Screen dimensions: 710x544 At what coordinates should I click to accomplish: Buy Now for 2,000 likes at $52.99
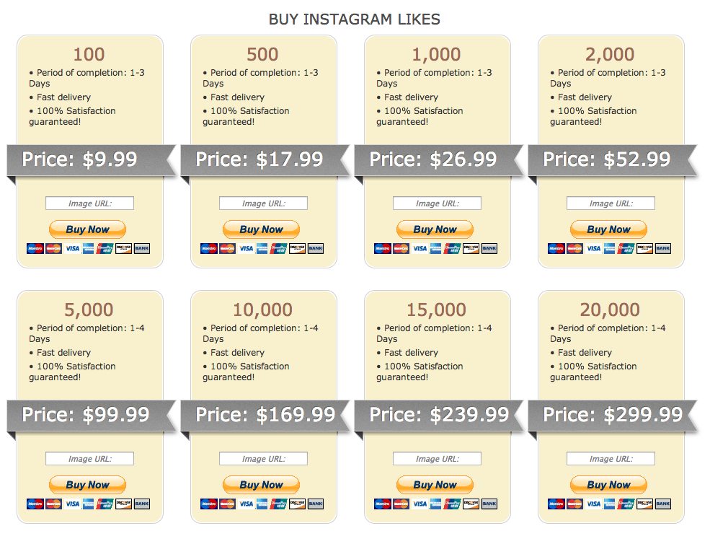tap(608, 229)
